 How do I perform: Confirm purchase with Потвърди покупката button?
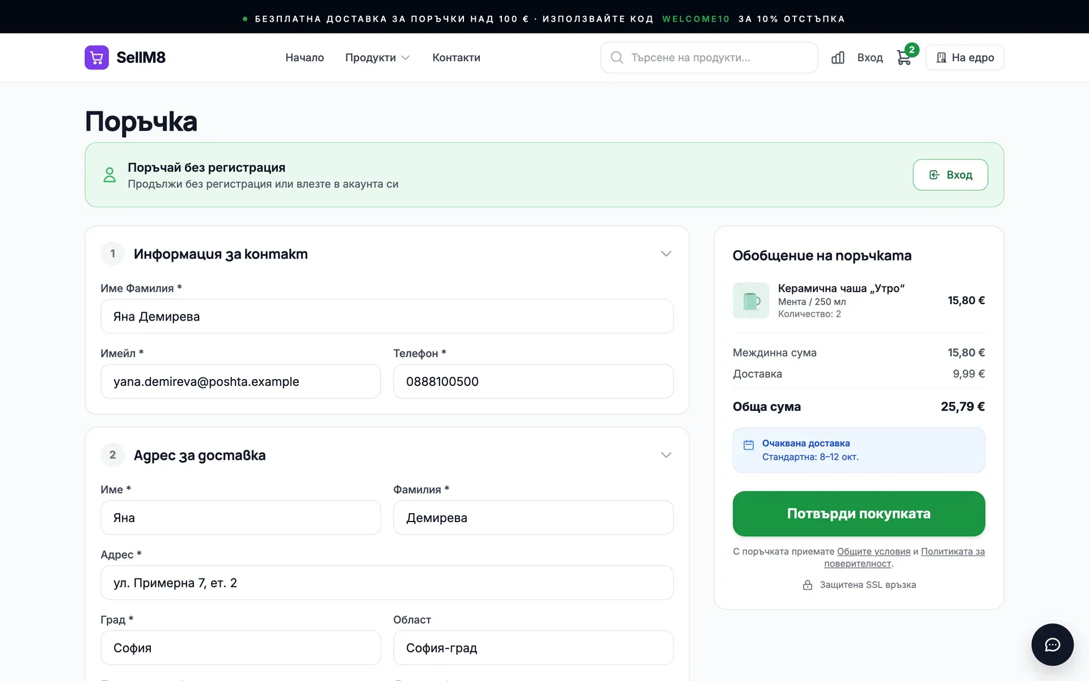coord(859,514)
